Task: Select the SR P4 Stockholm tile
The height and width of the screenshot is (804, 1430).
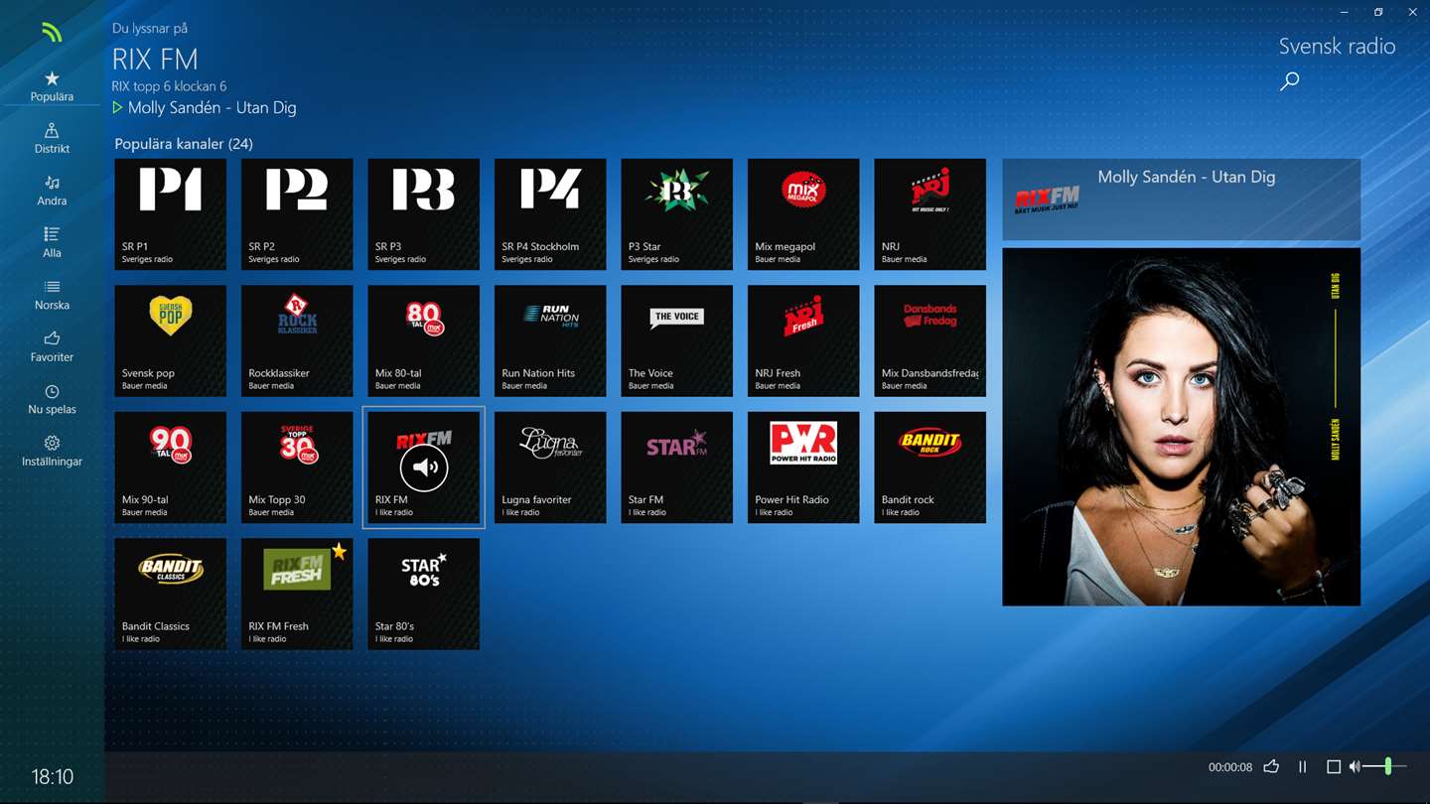Action: click(550, 214)
